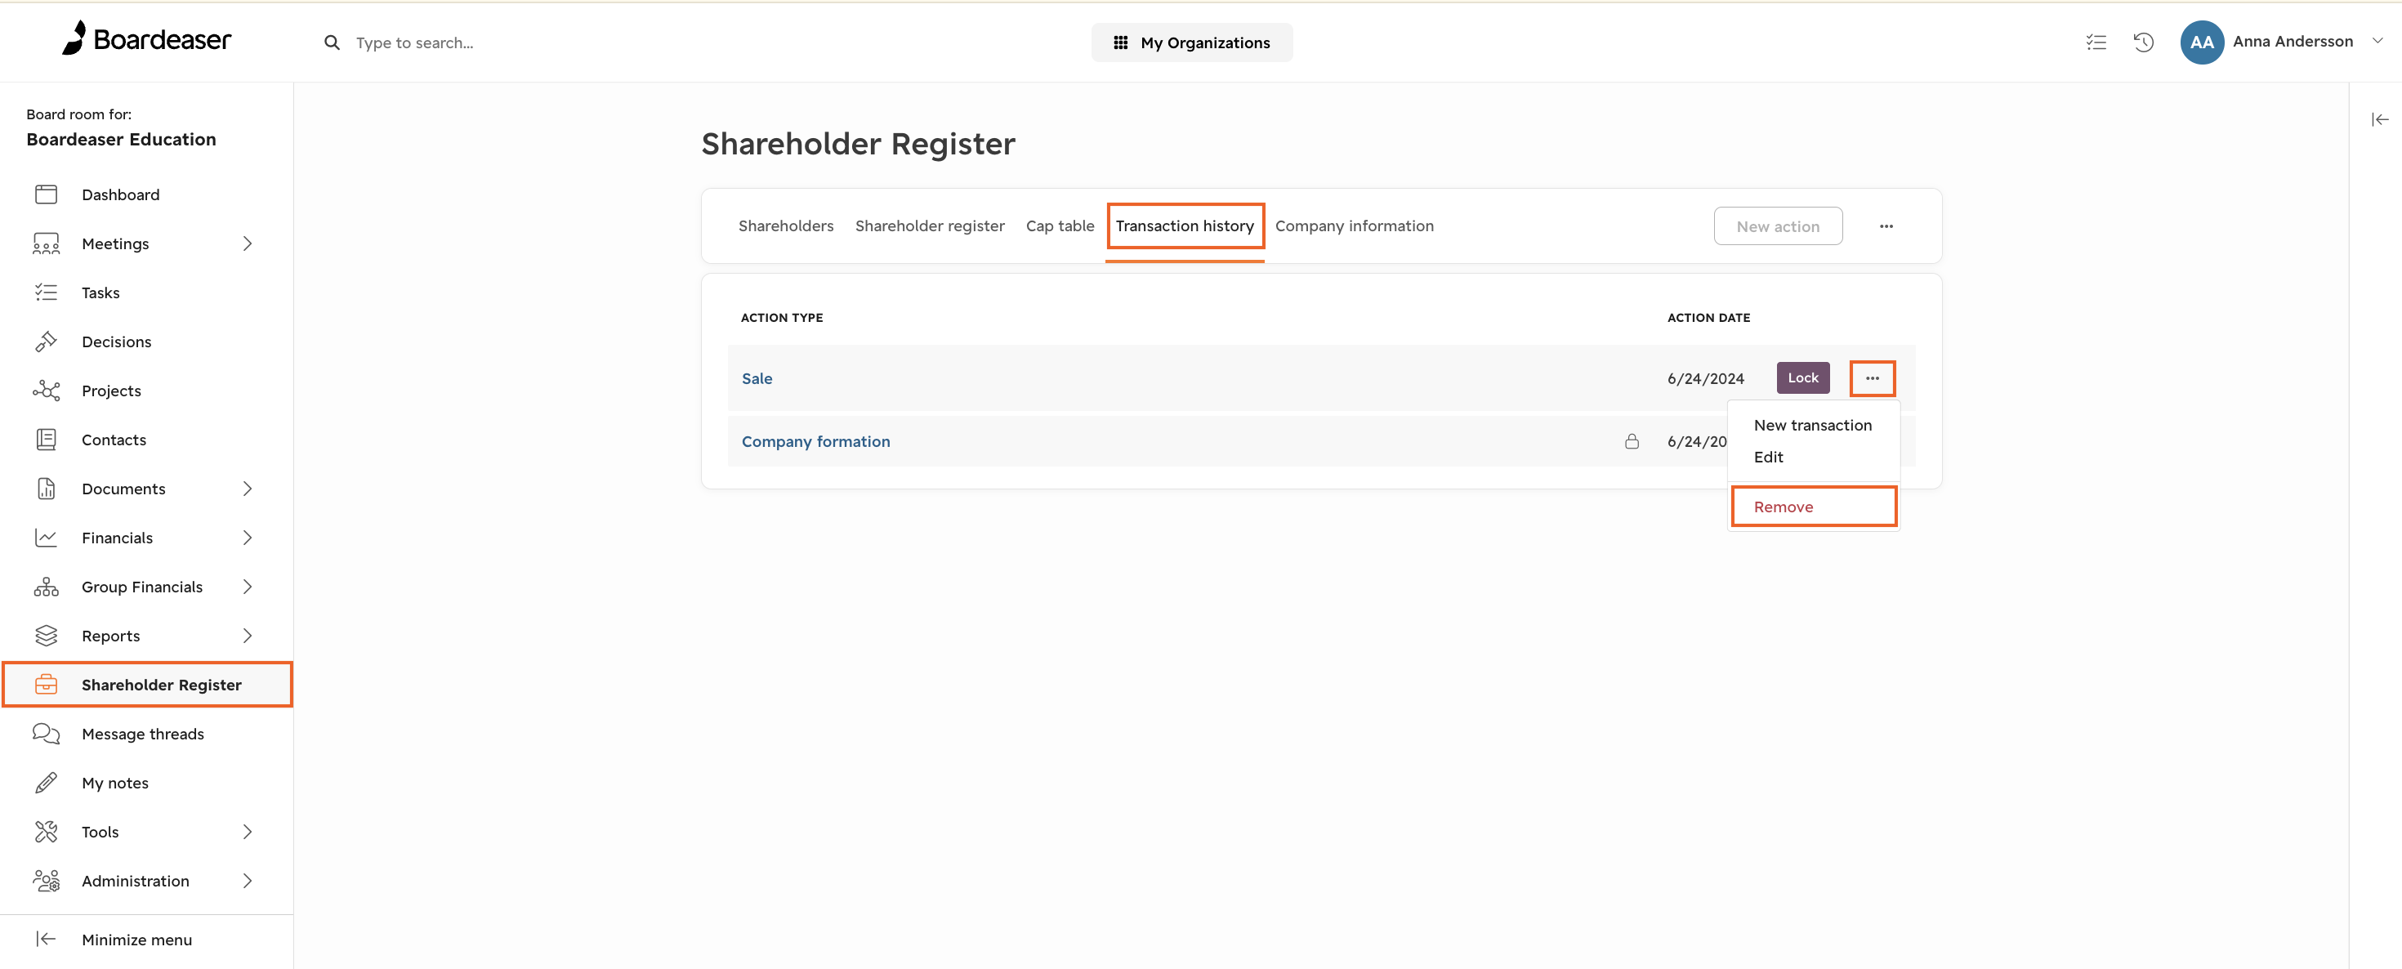Click the Lock button on Sale row
Viewport: 2402px width, 969px height.
point(1802,377)
